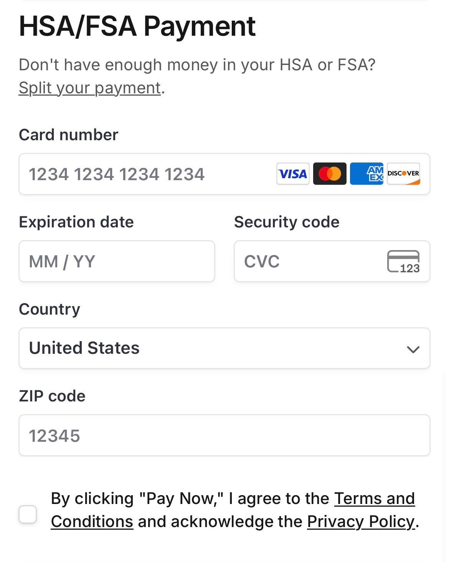Open the Split your payment link
The height and width of the screenshot is (562, 449).
point(90,88)
